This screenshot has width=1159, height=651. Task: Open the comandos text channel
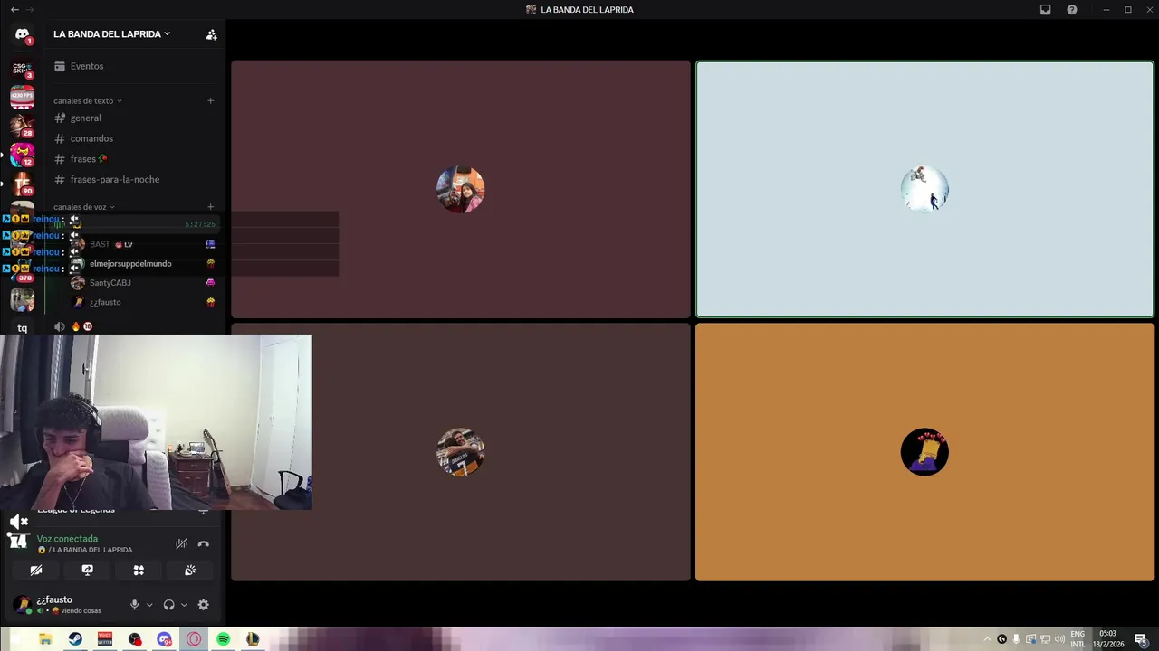[x=134, y=138]
